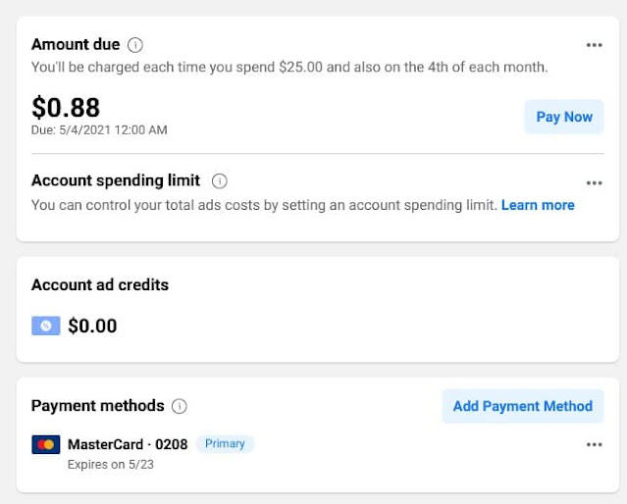Click the Payment methods heading
Viewport: 627px width, 504px height.
[x=98, y=406]
